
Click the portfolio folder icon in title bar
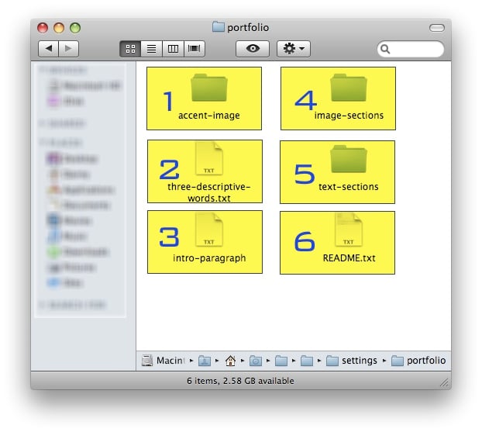(x=219, y=27)
